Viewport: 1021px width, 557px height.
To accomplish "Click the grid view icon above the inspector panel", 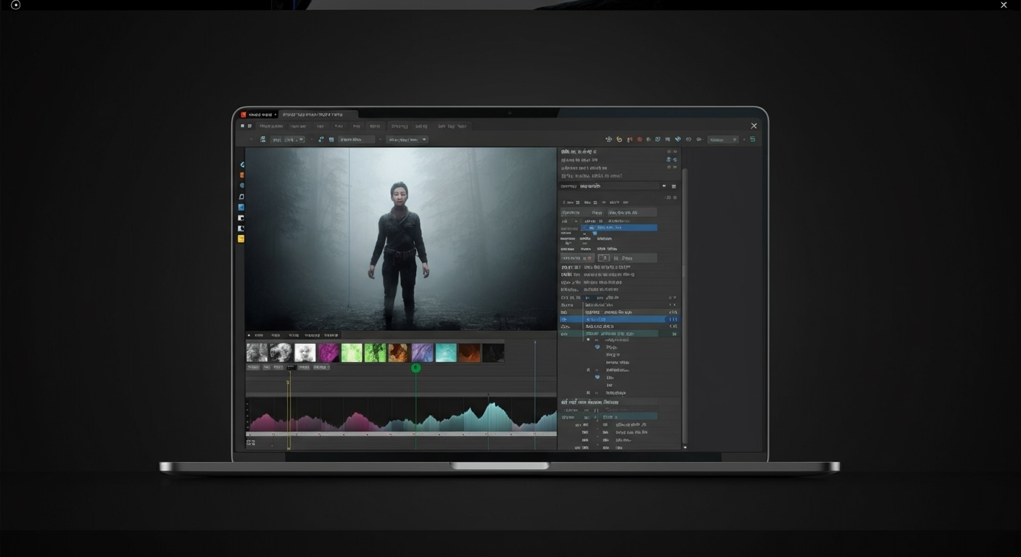I will pyautogui.click(x=674, y=186).
